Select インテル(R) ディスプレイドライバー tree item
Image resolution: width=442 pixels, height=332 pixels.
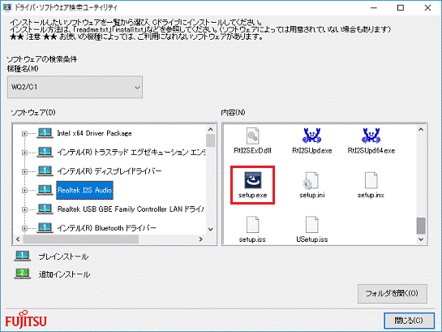point(109,171)
